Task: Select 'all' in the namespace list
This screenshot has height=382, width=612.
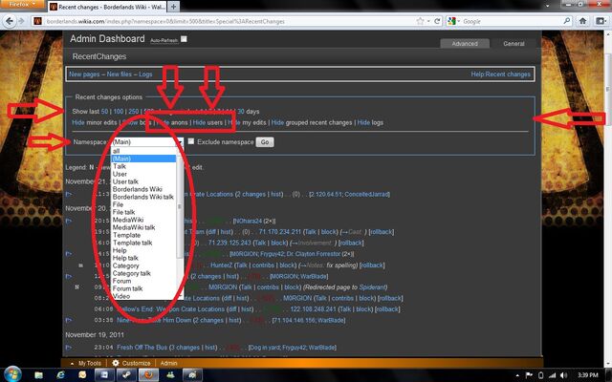Action: click(x=143, y=151)
